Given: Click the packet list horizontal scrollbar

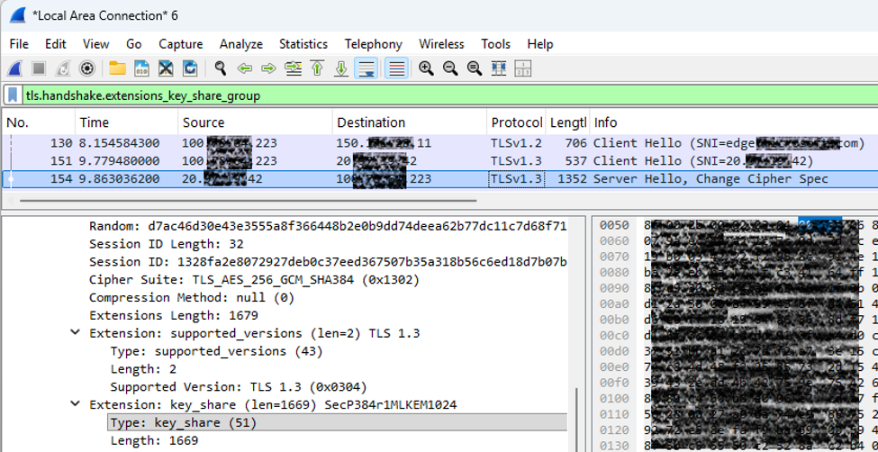Looking at the screenshot, I should click(249, 200).
